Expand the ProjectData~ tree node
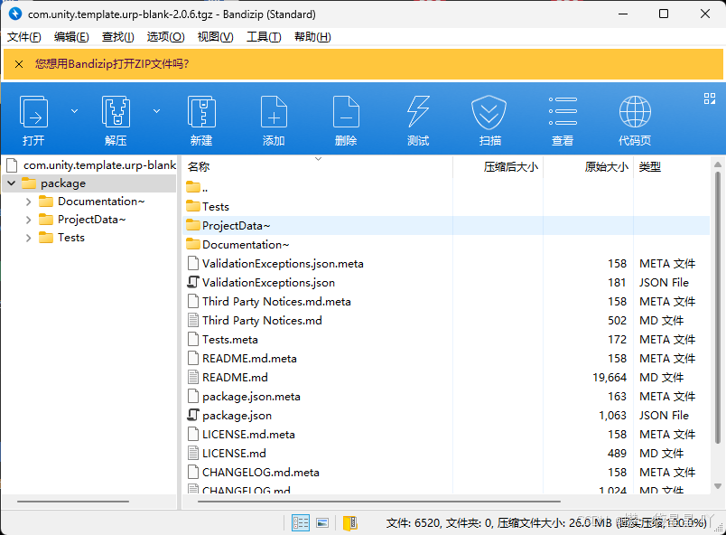Screen dimensions: 726x535 (29, 220)
